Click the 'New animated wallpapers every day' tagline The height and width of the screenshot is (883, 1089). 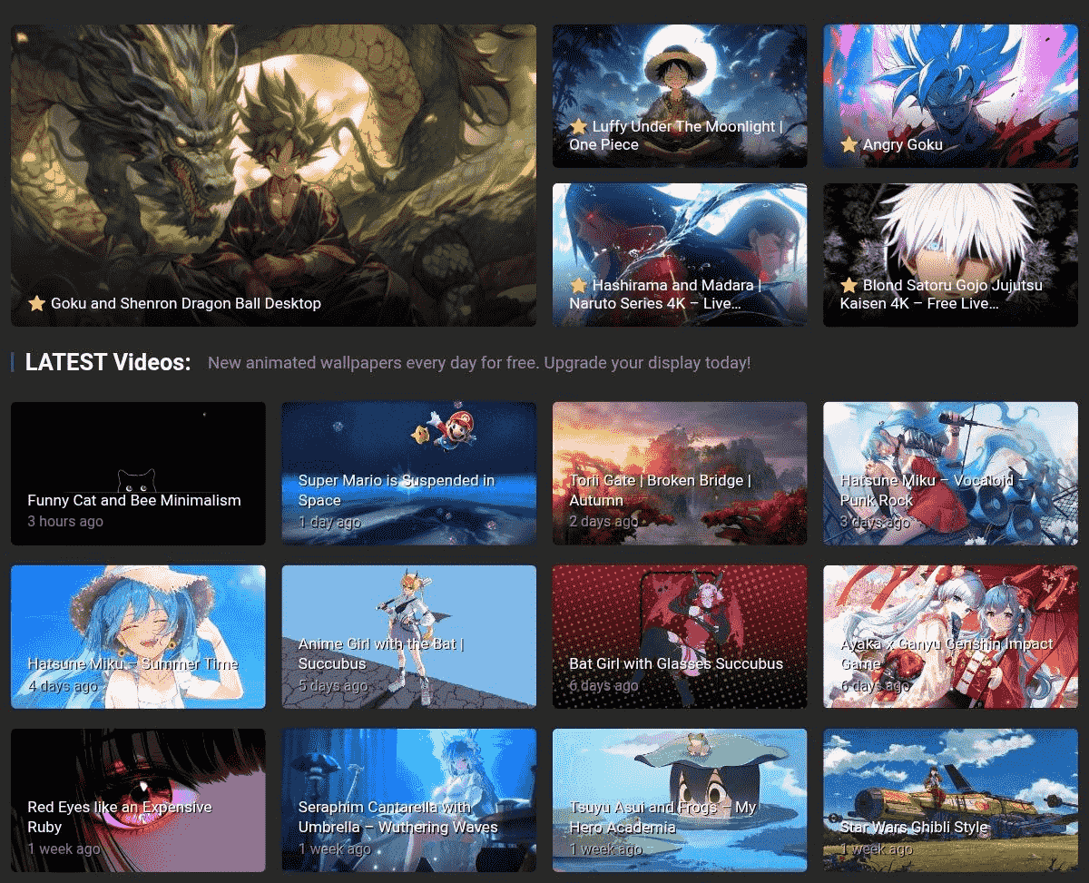pyautogui.click(x=479, y=363)
